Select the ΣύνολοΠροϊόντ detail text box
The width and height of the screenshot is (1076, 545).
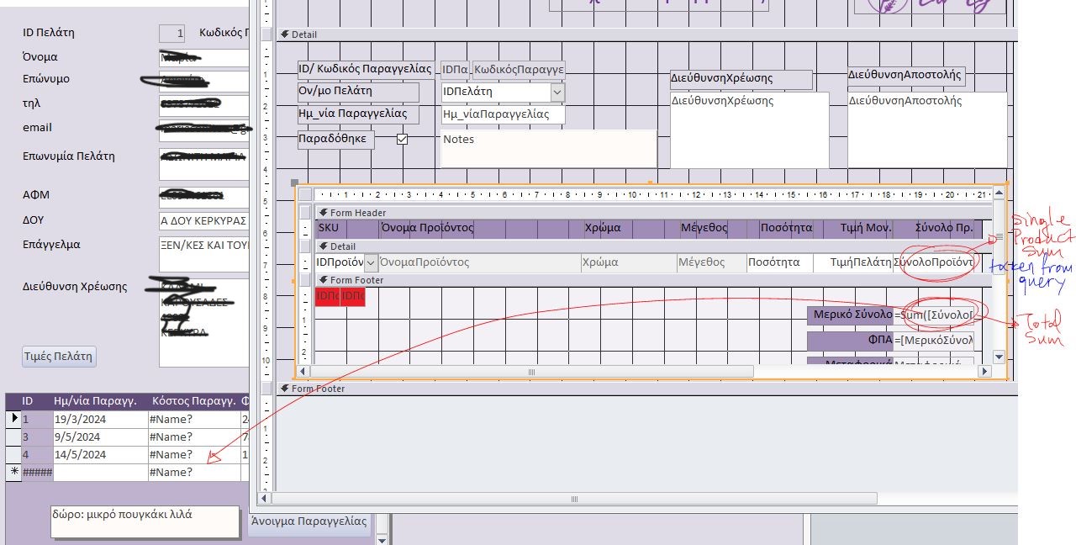(934, 262)
